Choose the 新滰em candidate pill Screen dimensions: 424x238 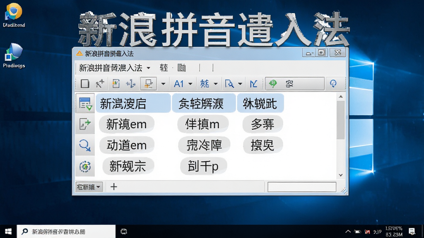pyautogui.click(x=127, y=124)
